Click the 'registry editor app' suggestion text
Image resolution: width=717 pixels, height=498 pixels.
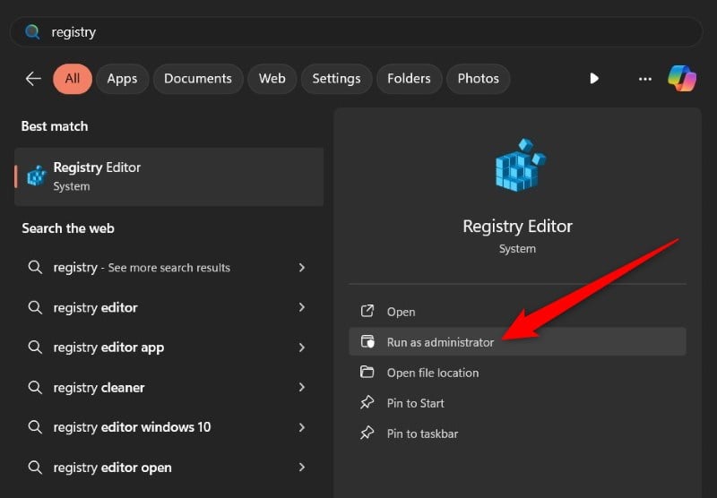click(x=108, y=348)
